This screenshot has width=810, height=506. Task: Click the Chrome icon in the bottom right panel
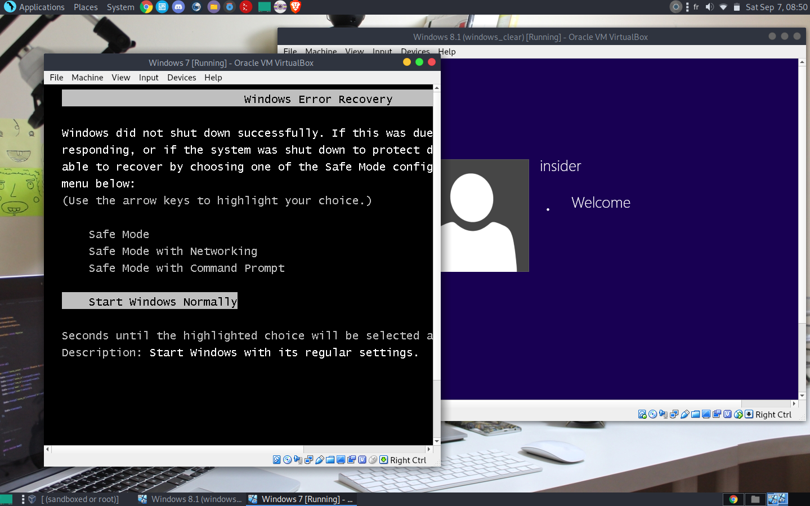[733, 499]
